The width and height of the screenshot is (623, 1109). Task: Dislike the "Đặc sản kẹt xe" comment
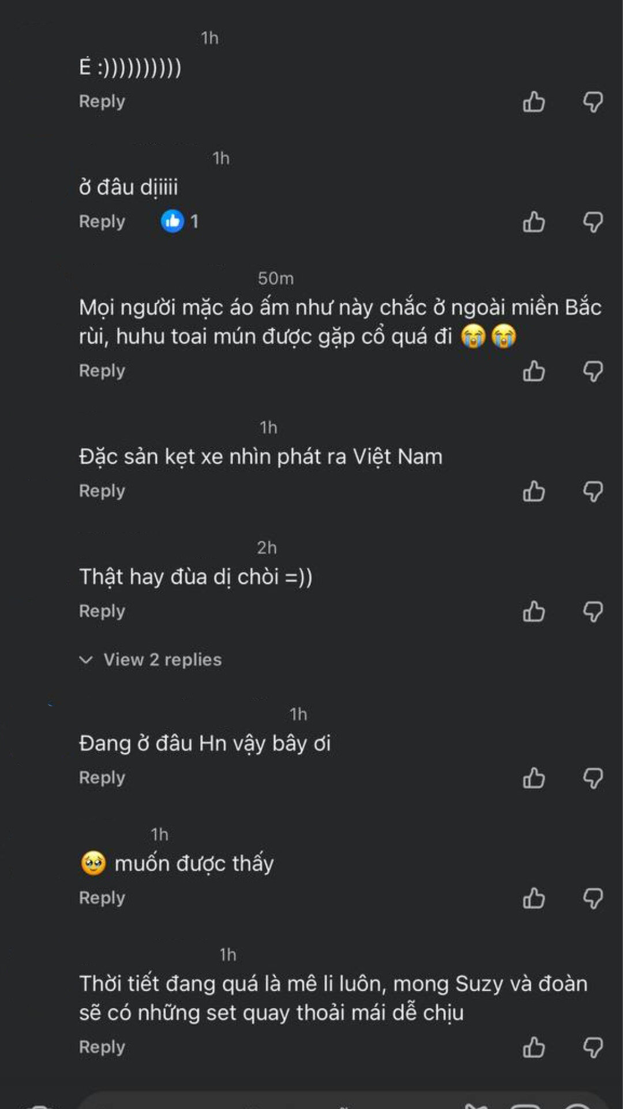pos(593,492)
